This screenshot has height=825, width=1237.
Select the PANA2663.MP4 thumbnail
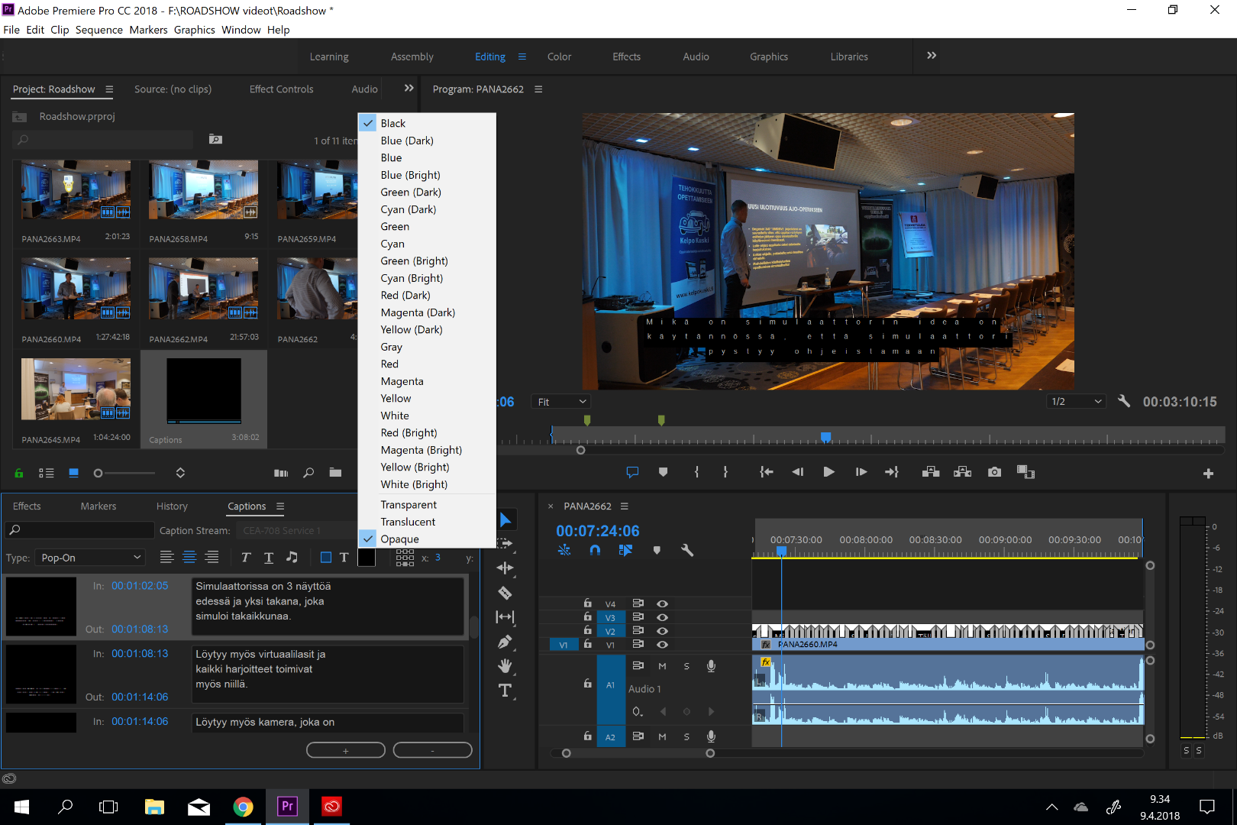click(x=76, y=190)
